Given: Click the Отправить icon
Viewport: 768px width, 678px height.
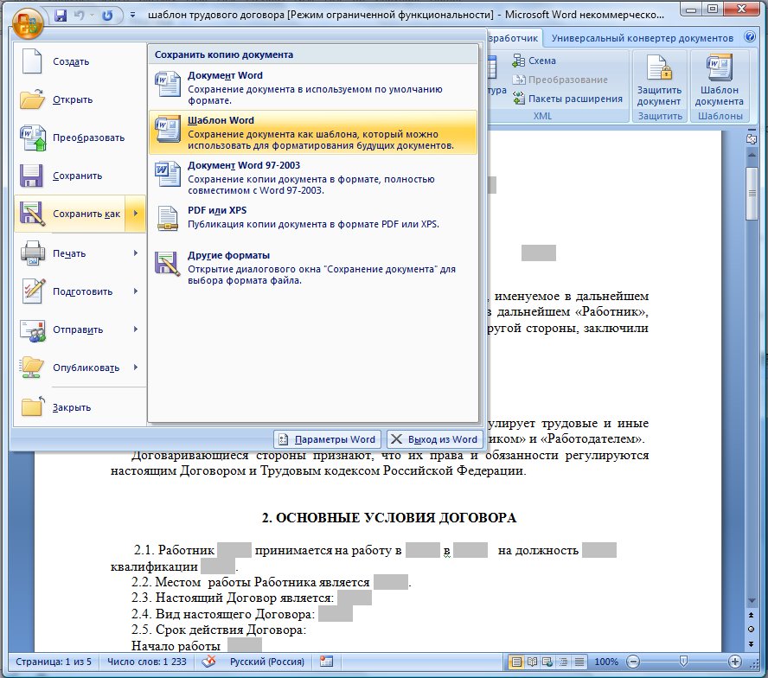Looking at the screenshot, I should 33,329.
